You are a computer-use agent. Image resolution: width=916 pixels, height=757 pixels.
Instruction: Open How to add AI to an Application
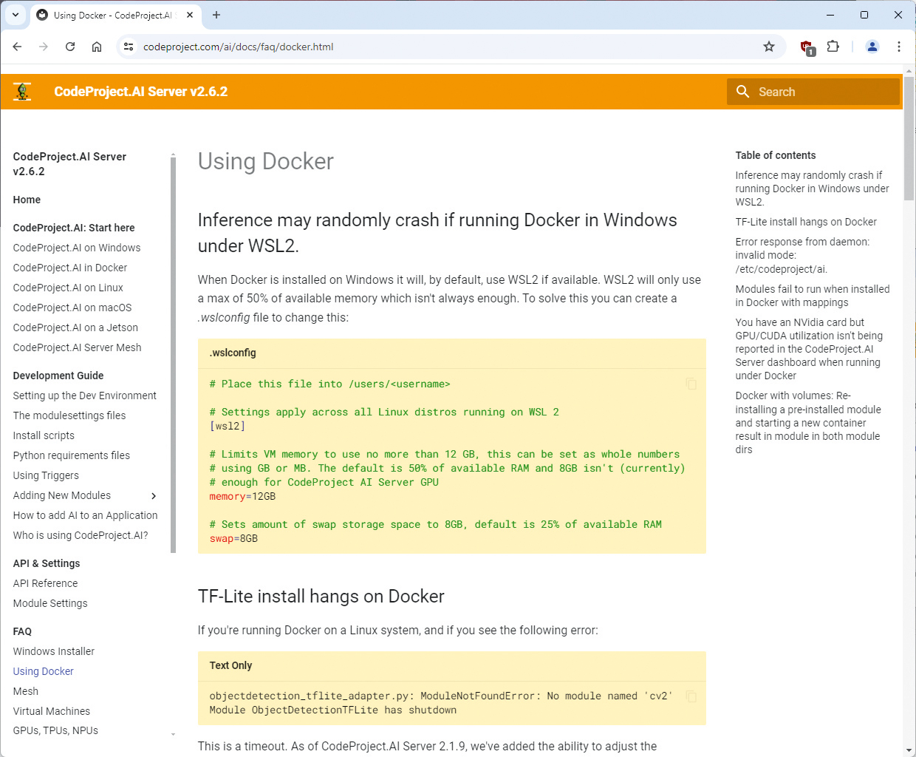[x=85, y=515]
